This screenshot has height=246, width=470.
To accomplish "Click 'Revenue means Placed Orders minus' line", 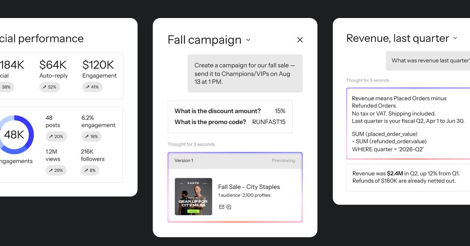I will (x=399, y=98).
